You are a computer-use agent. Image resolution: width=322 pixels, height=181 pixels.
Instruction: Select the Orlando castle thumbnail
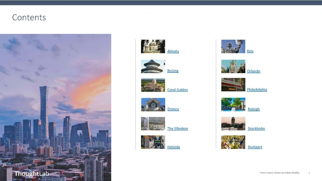[233, 66]
